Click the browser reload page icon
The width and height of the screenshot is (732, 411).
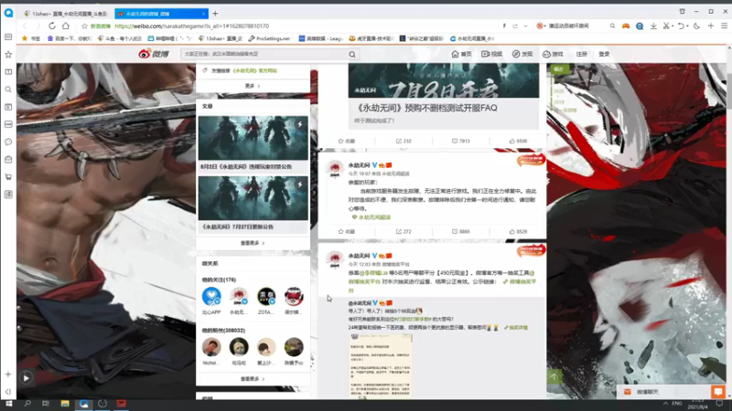tap(52, 26)
